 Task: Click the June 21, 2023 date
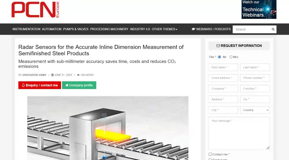(63, 75)
